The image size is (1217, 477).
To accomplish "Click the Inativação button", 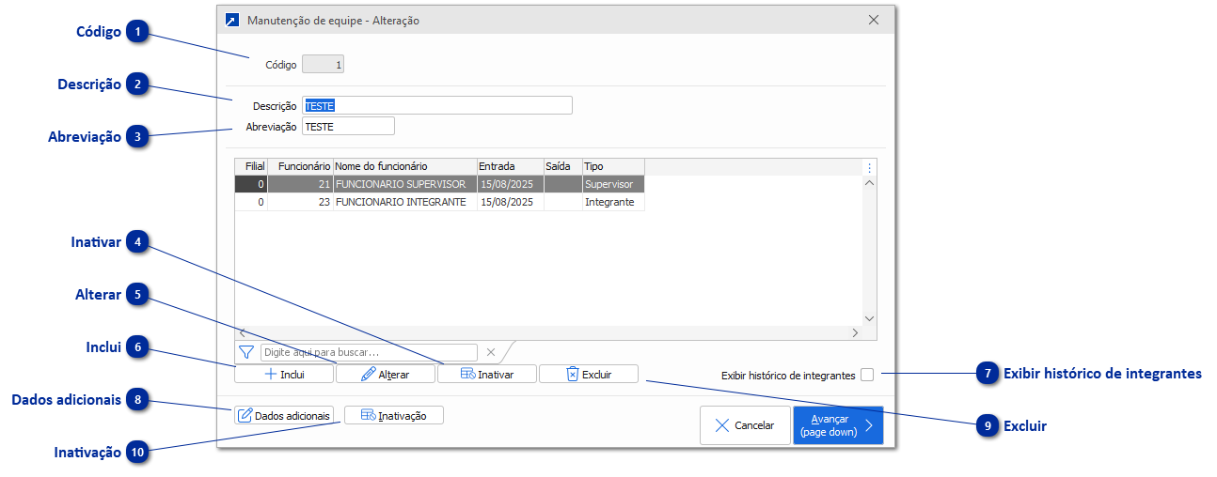I will pyautogui.click(x=393, y=415).
